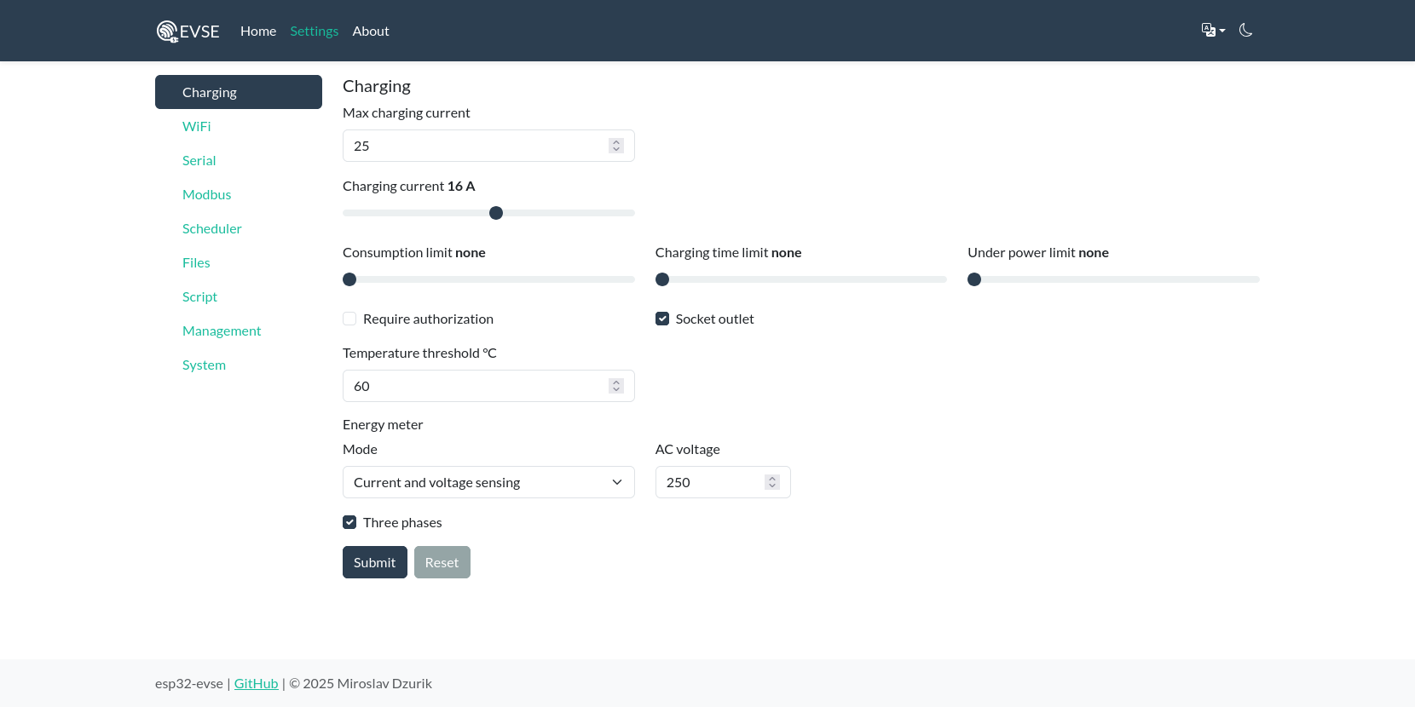
Task: Click the Temperature threshold stepper arrows
Action: 616,386
